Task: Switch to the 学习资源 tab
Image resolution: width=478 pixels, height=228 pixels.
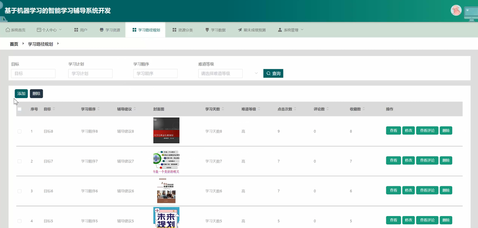Action: coord(110,30)
